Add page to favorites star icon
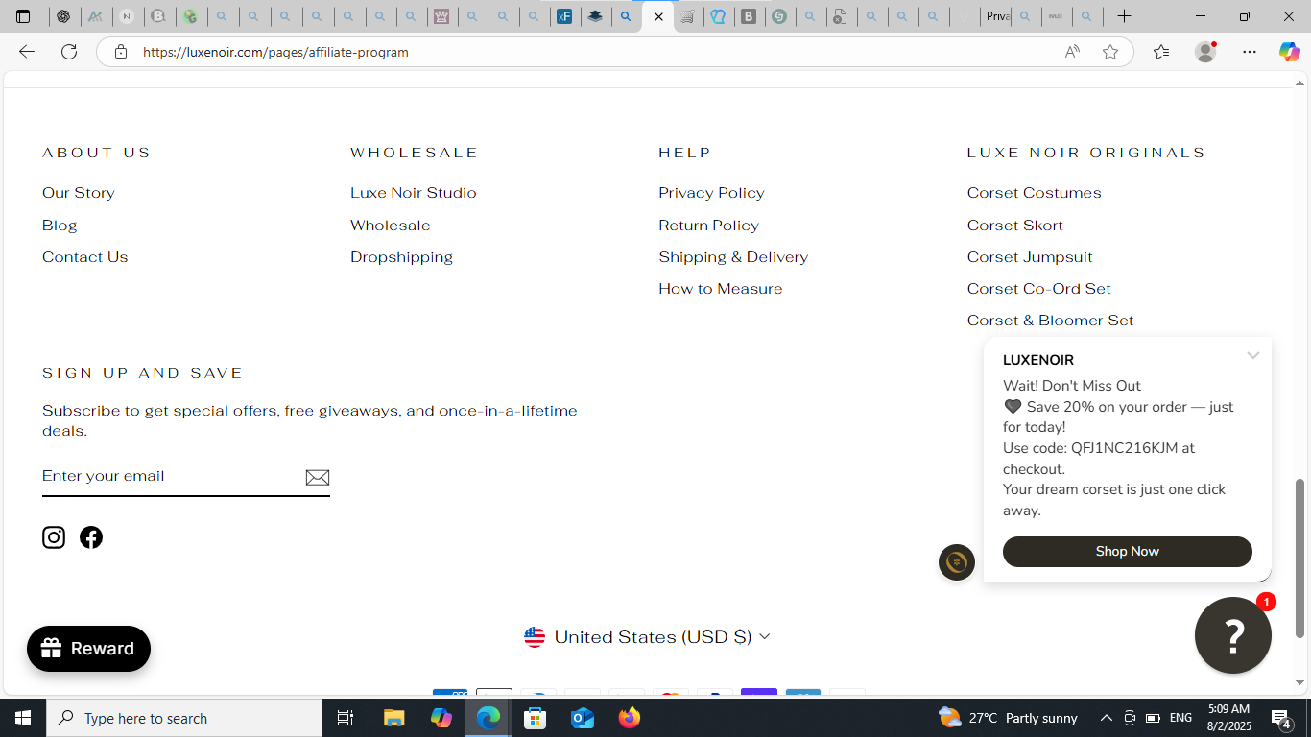 (1110, 52)
